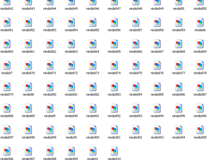The height and width of the screenshot is (160, 213).
Task: Click the file name label nindis894
Action: tap(157, 116)
